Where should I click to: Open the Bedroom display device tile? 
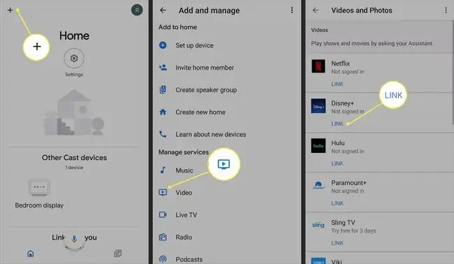point(39,193)
